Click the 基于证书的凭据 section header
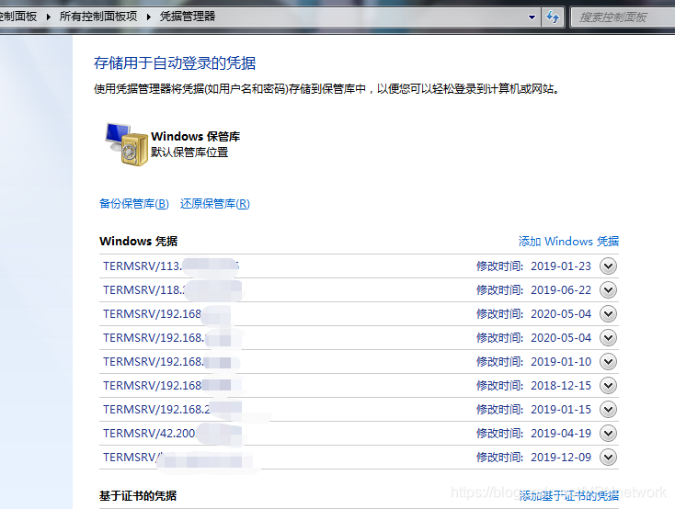 (x=138, y=495)
